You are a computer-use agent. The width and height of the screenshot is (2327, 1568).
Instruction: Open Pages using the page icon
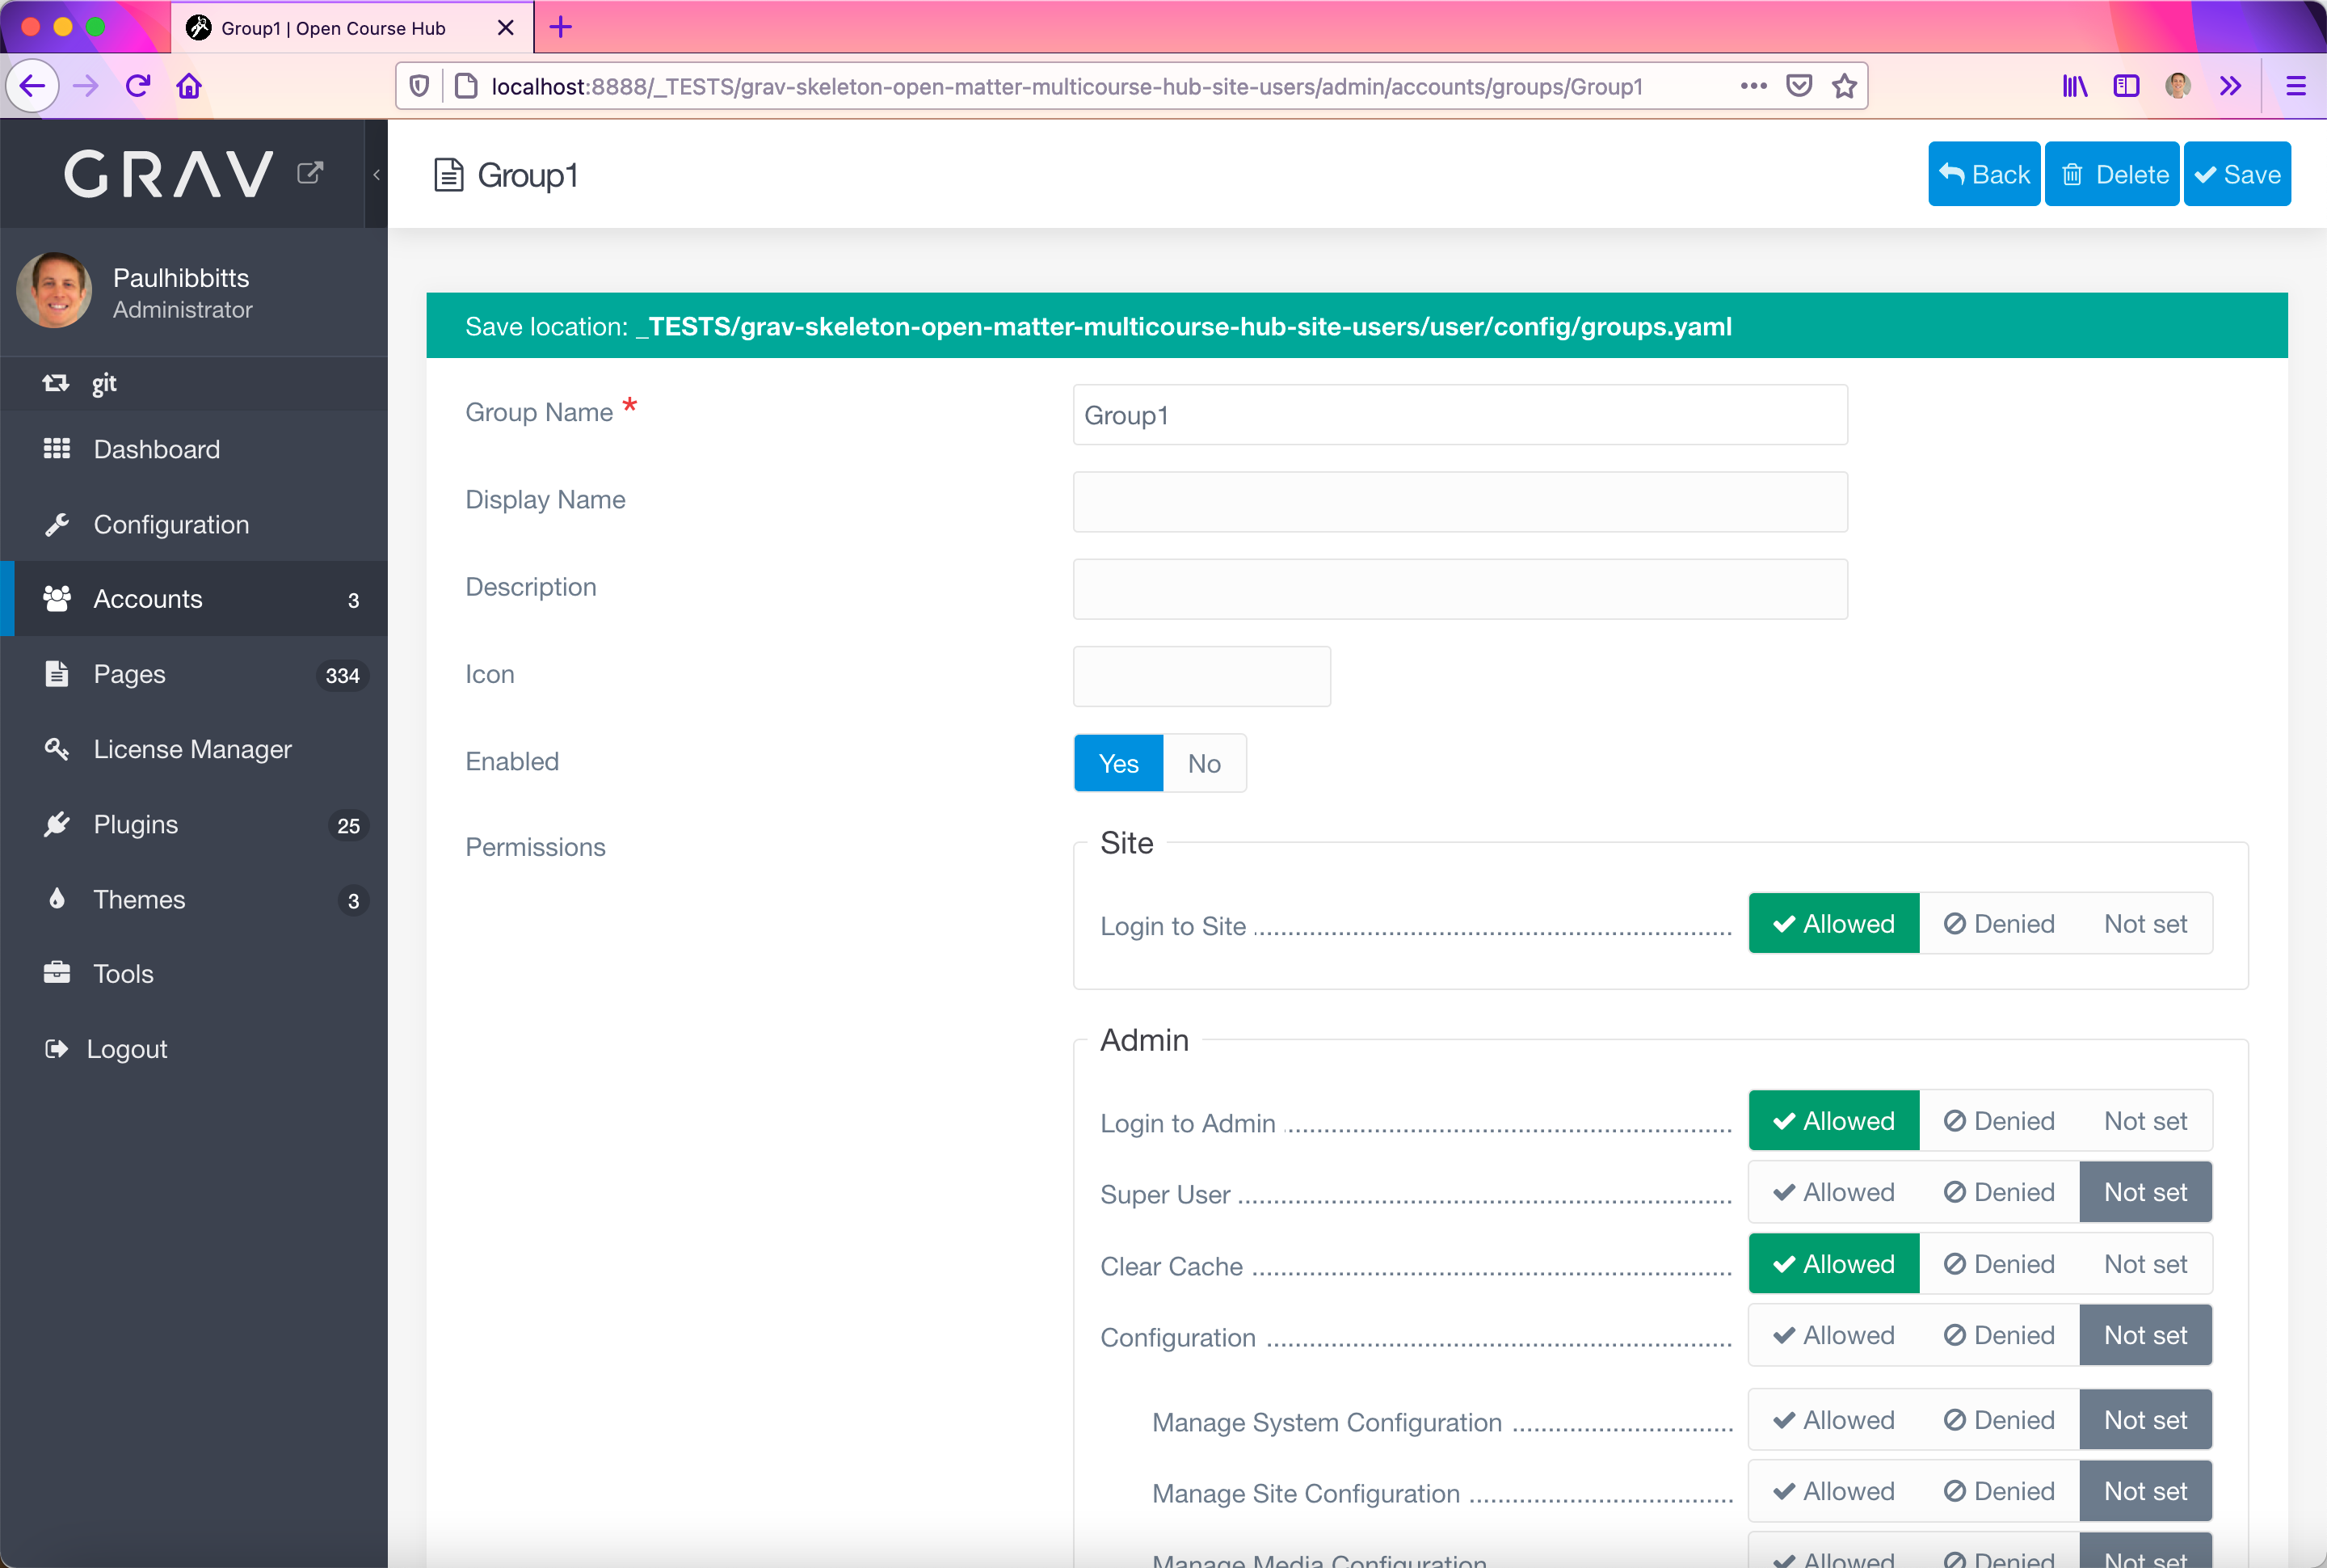57,673
